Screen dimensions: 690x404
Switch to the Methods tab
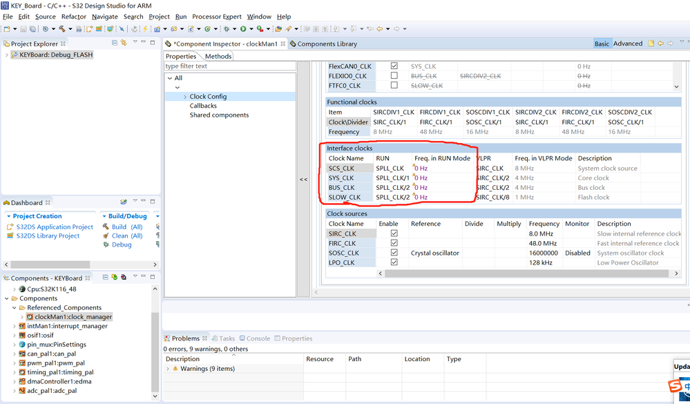[x=218, y=57]
